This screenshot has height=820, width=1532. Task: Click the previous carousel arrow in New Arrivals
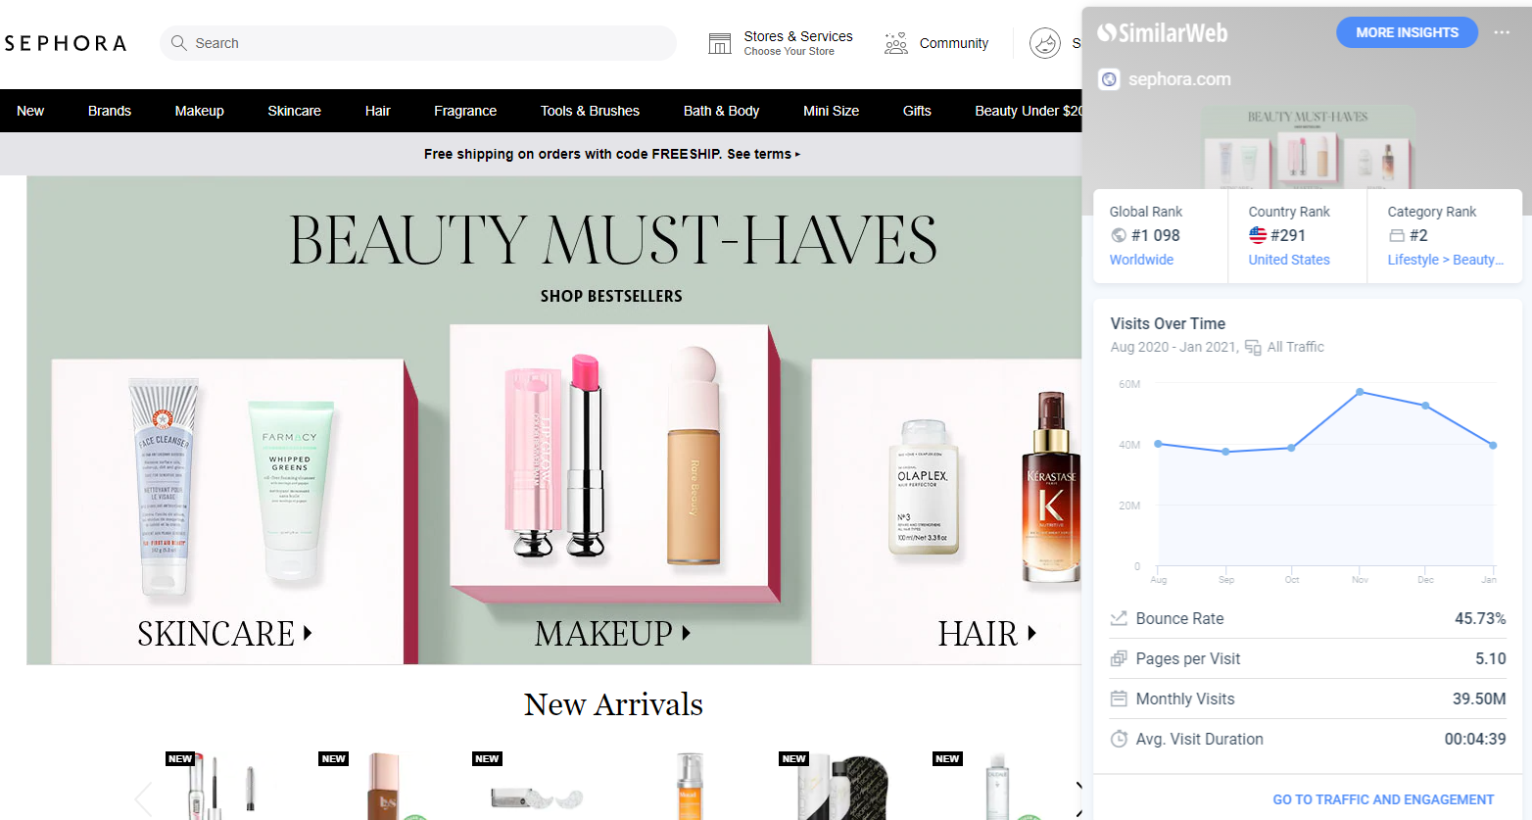144,797
